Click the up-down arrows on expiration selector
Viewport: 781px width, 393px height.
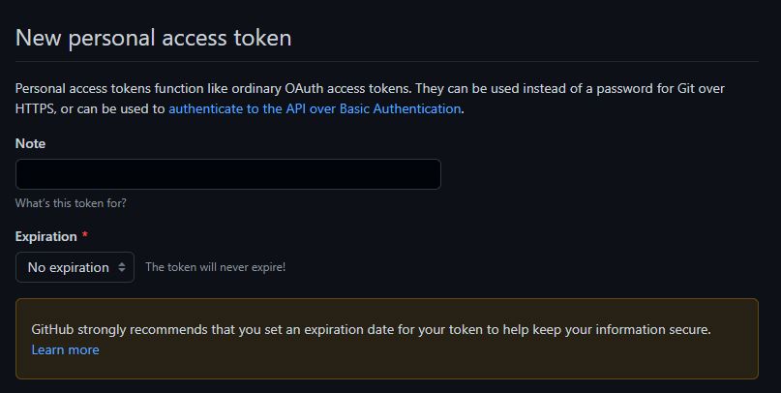click(x=122, y=267)
